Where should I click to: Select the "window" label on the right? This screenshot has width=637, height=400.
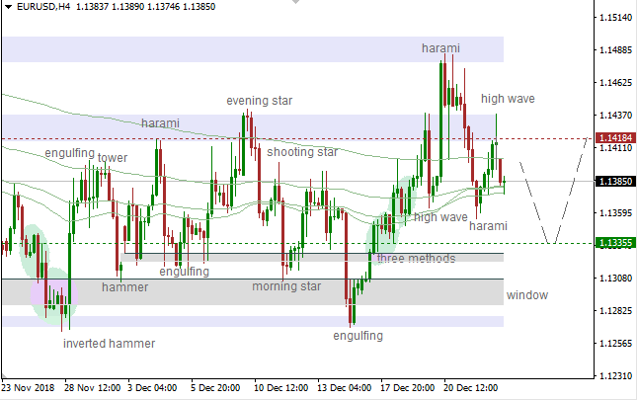(525, 295)
